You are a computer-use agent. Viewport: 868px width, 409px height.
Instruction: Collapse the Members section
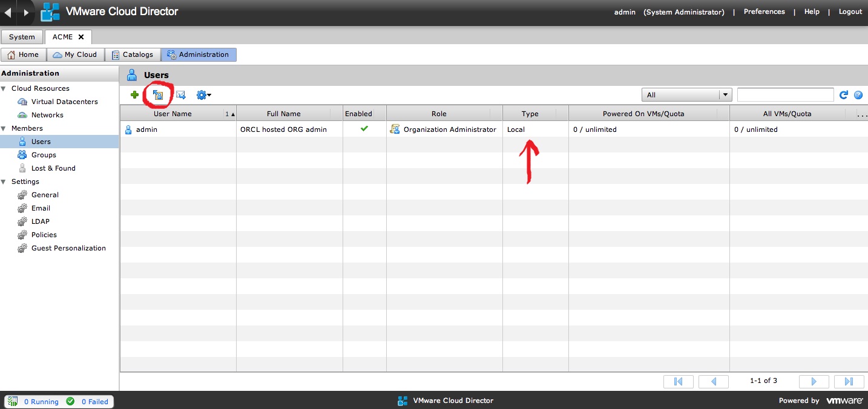[4, 128]
